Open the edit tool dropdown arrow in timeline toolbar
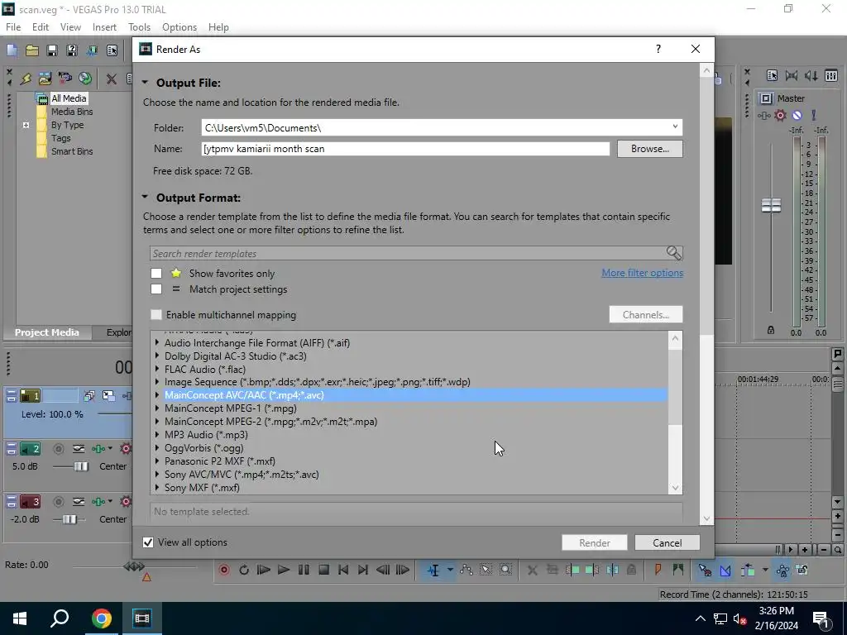This screenshot has height=635, width=847. pos(449,570)
